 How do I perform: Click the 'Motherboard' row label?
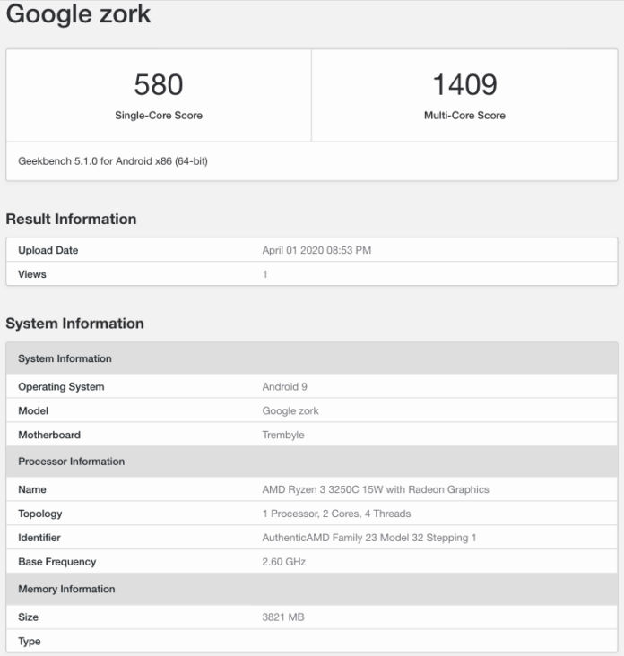coord(49,435)
